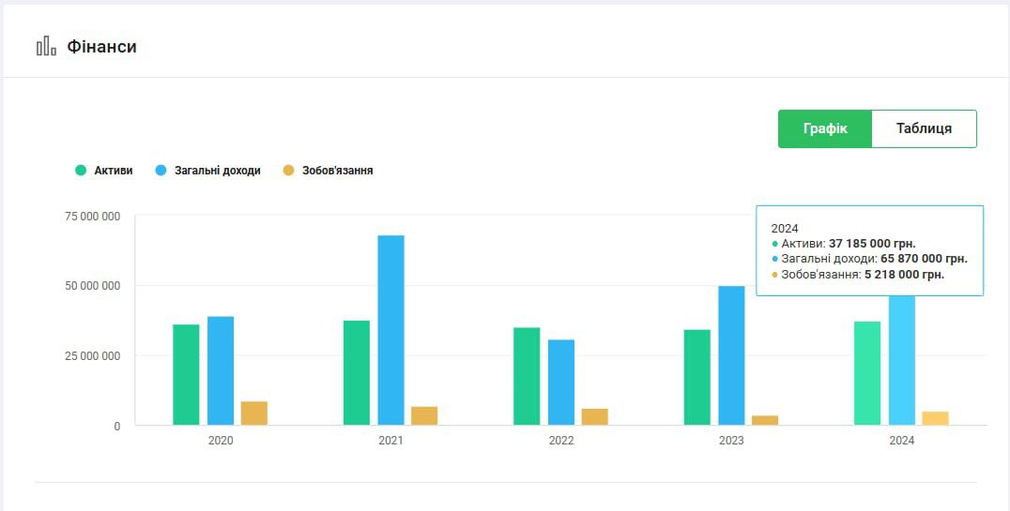Toggle the Активи series in legend

(x=104, y=171)
